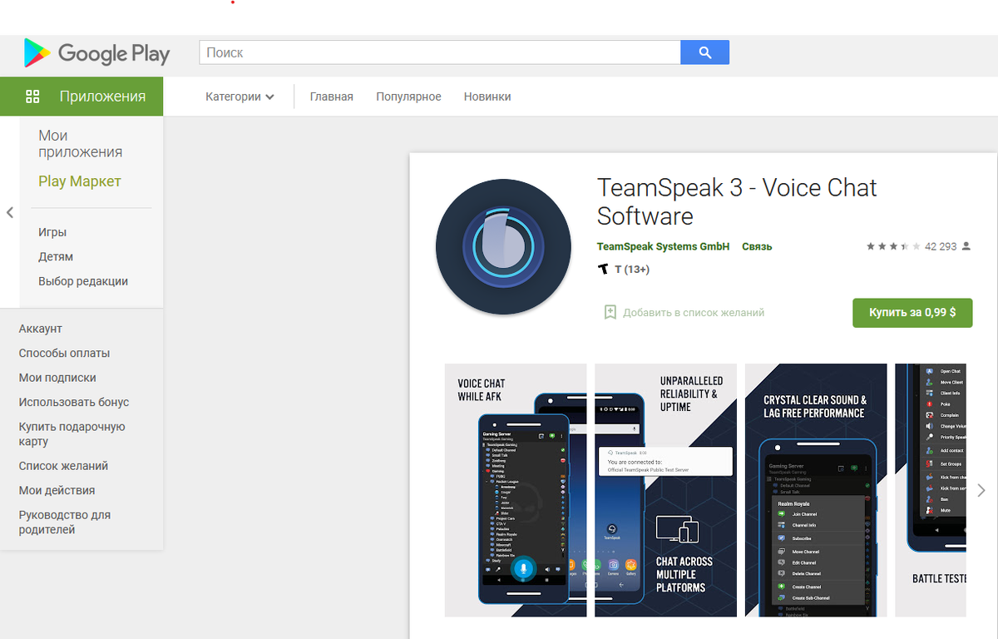Click the wishlist bookmark icon
Viewport: 998px width, 639px height.
pos(610,313)
